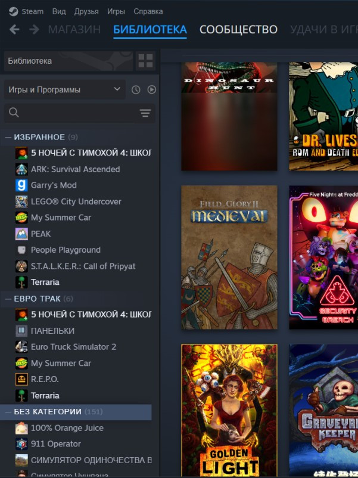
Task: Click the magnifier search icon
Action: click(14, 113)
